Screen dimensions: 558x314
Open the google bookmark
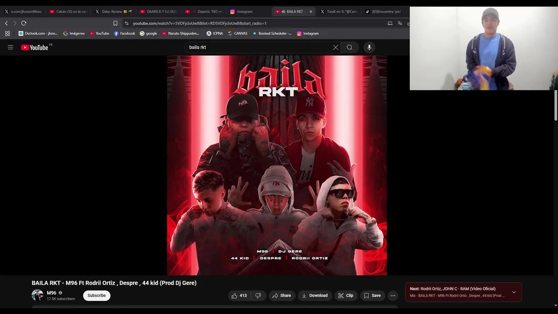tap(148, 33)
